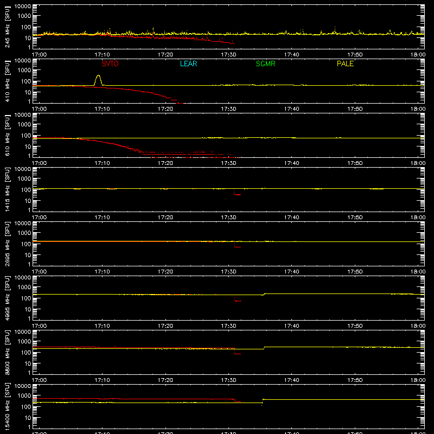Image resolution: width=434 pixels, height=434 pixels.
Task: Click 17:10 label under the 2695 MHz plot
Action: 102,272
